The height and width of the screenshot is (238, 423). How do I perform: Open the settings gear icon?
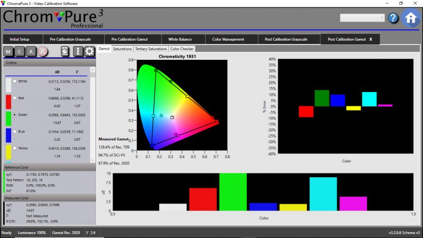(89, 51)
